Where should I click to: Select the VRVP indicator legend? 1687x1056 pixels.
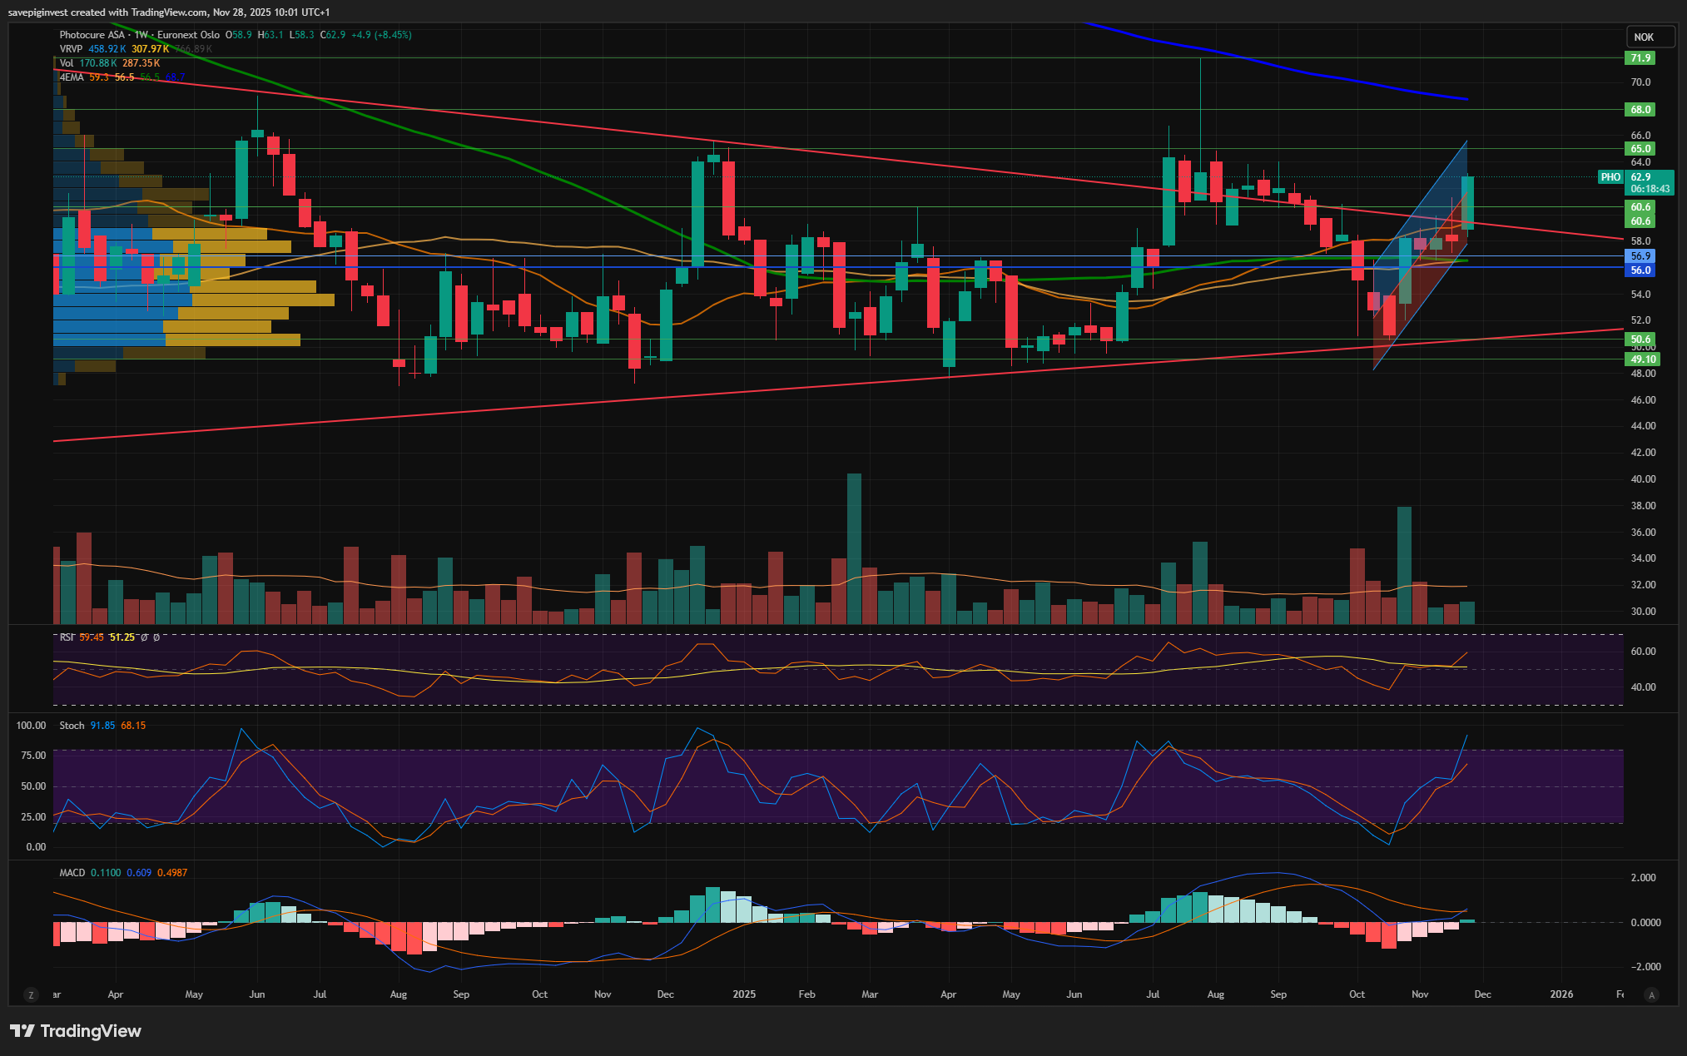71,49
